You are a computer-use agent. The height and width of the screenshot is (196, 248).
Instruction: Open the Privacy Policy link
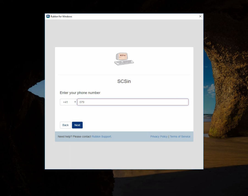[159, 137]
